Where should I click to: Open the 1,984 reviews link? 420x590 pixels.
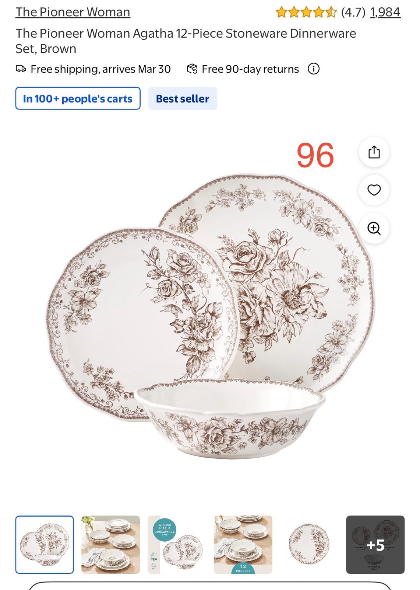pyautogui.click(x=385, y=12)
